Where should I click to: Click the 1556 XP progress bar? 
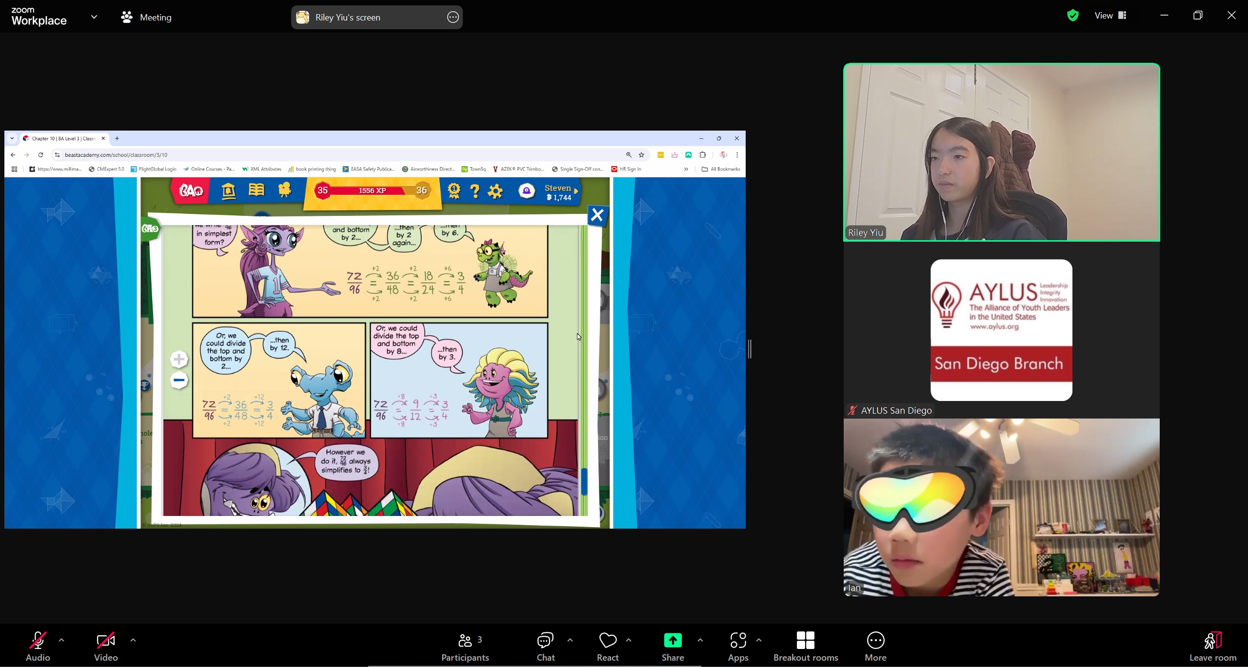coord(372,191)
